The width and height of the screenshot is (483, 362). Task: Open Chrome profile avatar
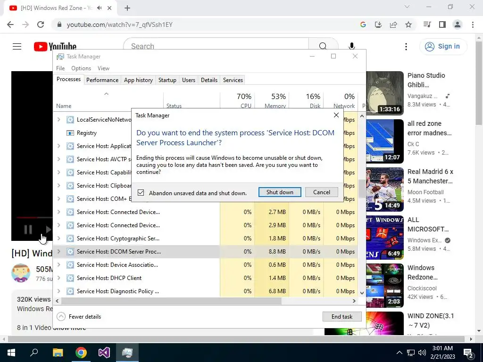point(458,25)
